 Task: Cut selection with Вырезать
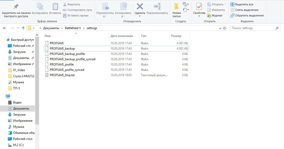click(x=72, y=4)
